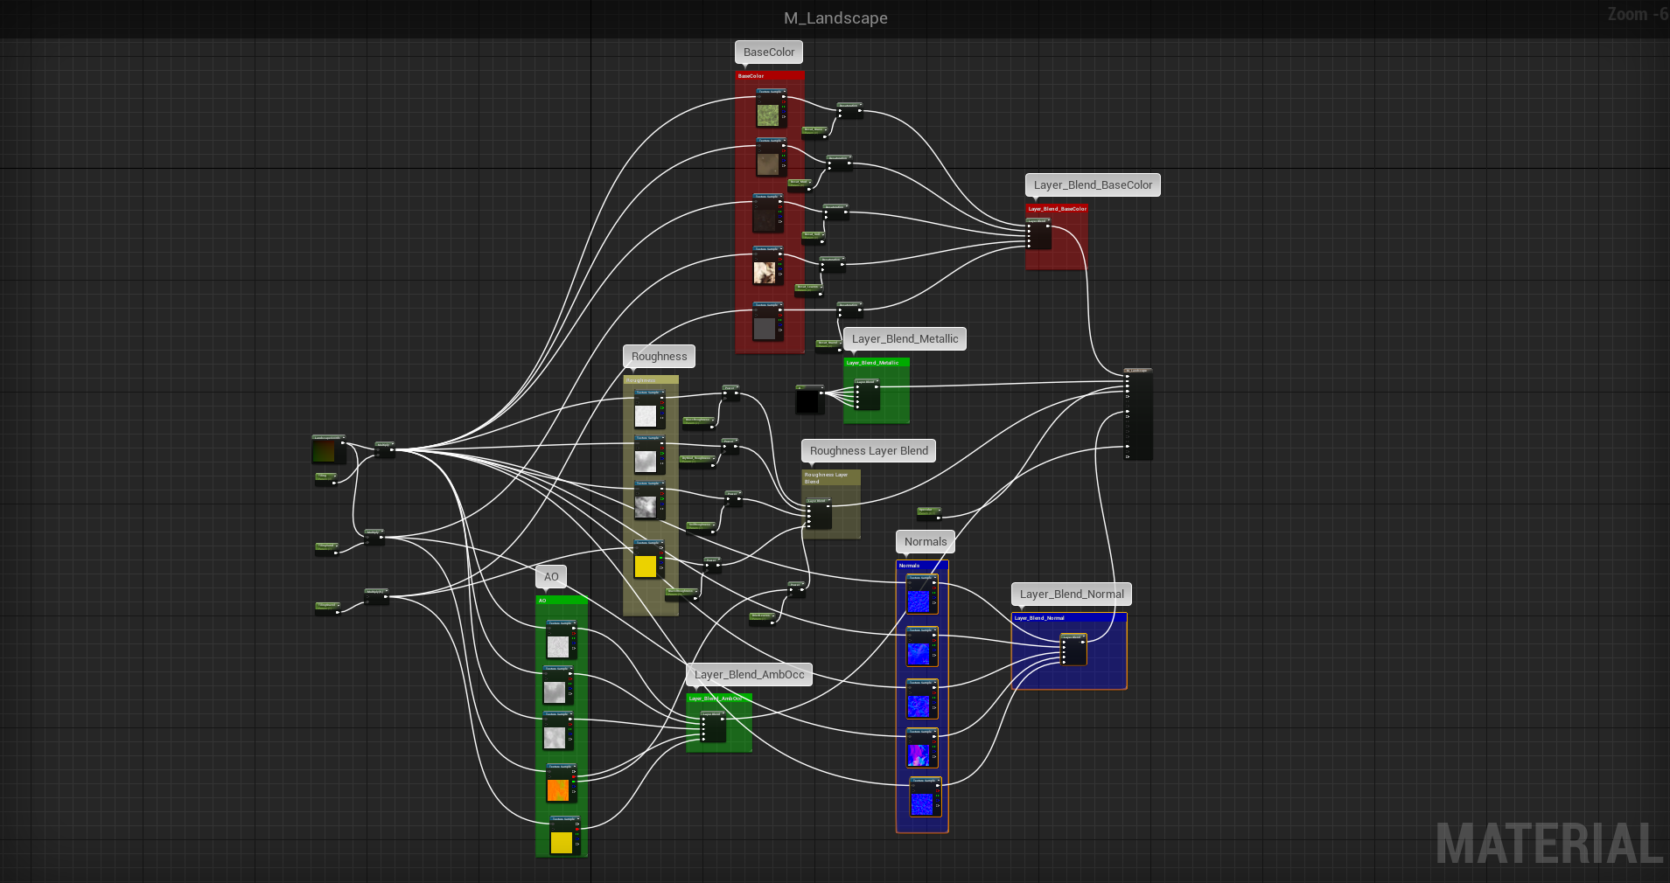Click the M_Landscape graph title text
This screenshot has height=883, width=1670.
pyautogui.click(x=835, y=18)
